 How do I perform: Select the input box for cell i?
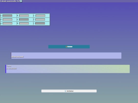[40, 23]
